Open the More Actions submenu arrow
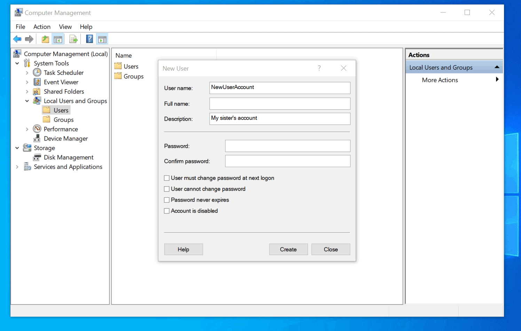The width and height of the screenshot is (521, 331). pyautogui.click(x=497, y=80)
